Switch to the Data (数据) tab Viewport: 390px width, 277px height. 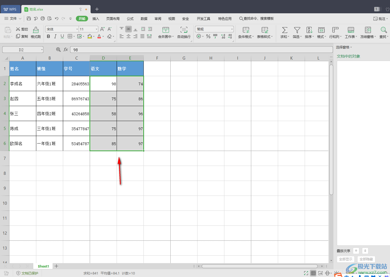coord(144,19)
